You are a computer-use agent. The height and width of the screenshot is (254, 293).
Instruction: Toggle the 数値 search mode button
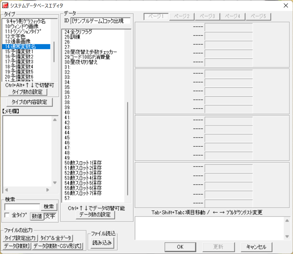coord(37,216)
